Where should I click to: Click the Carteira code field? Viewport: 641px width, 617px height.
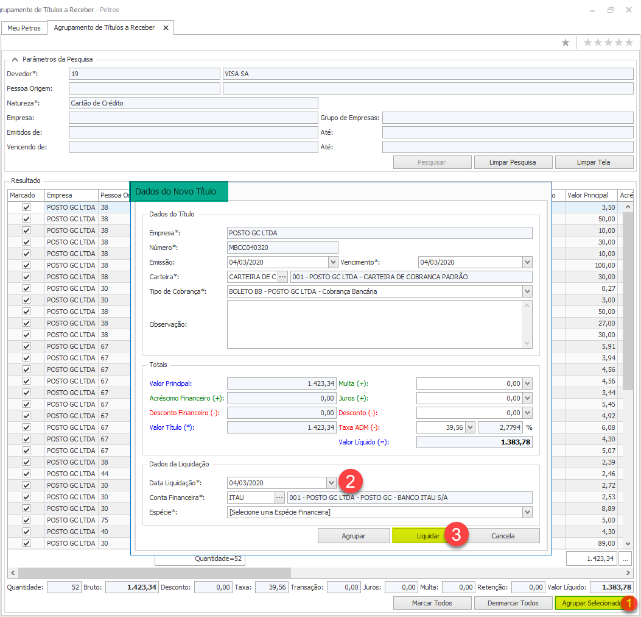point(252,277)
